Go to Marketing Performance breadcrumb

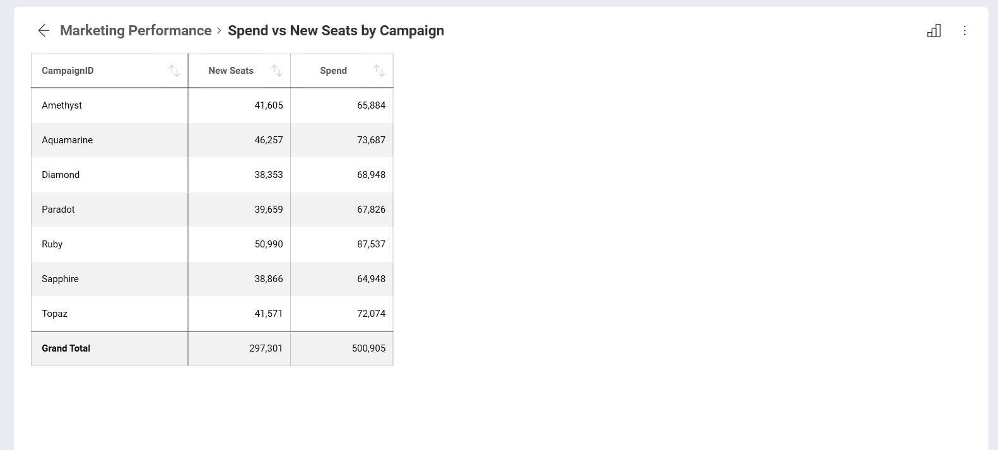pyautogui.click(x=136, y=30)
